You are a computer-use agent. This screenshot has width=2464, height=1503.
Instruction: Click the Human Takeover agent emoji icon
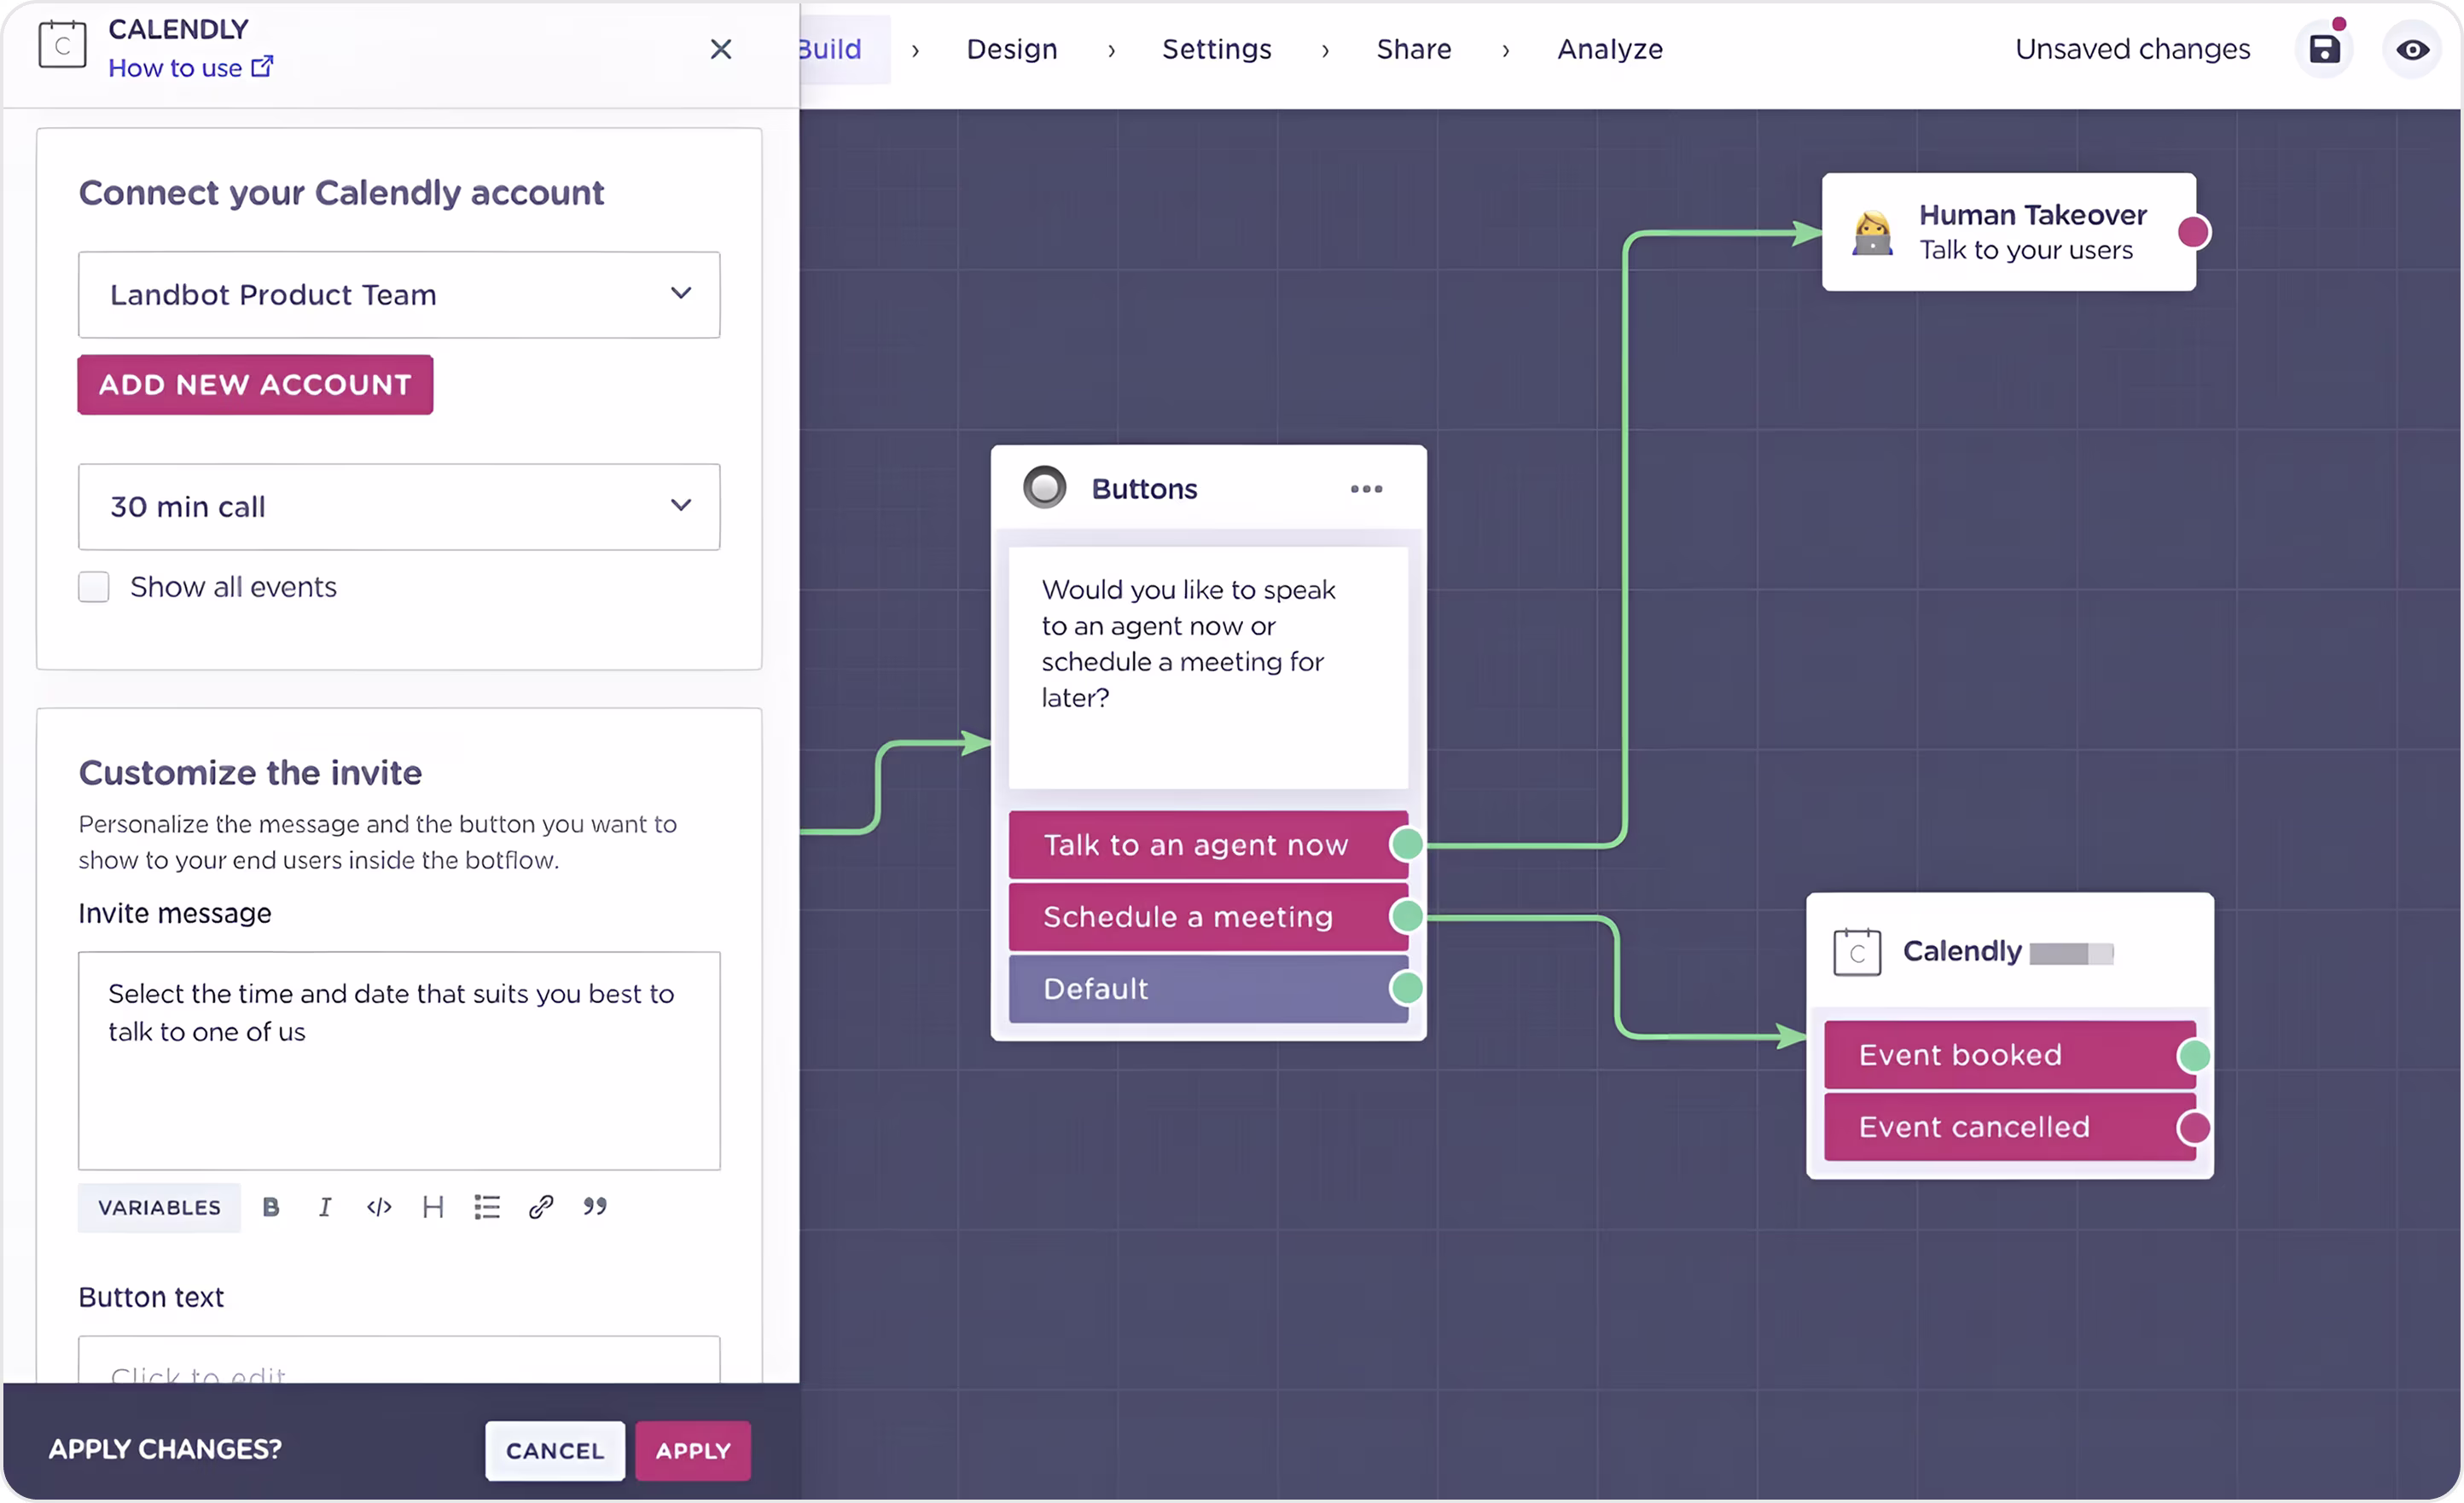coord(1872,233)
